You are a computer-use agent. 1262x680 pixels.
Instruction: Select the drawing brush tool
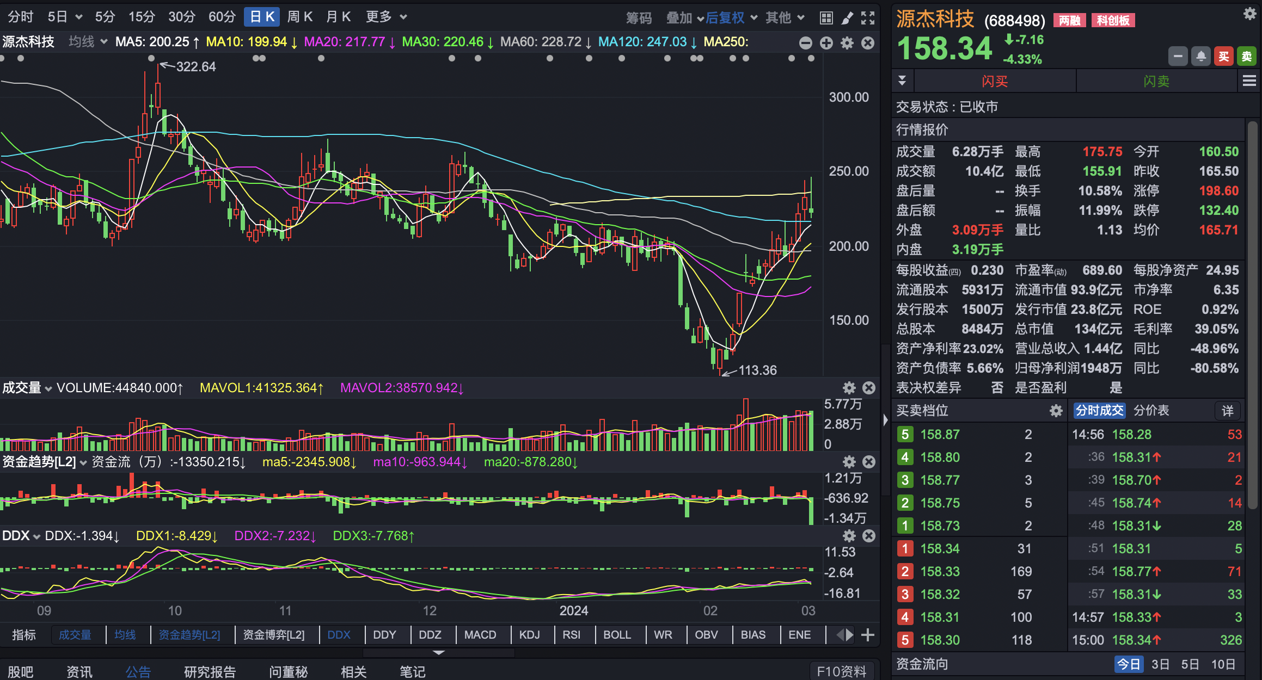click(x=847, y=18)
